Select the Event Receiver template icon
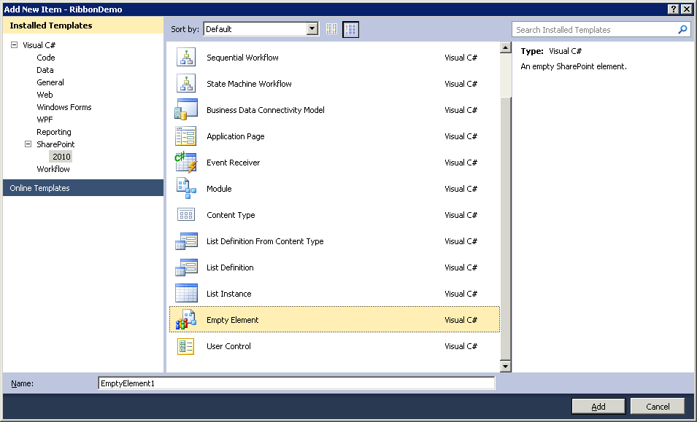Screen dimensions: 697x422 tap(186, 162)
